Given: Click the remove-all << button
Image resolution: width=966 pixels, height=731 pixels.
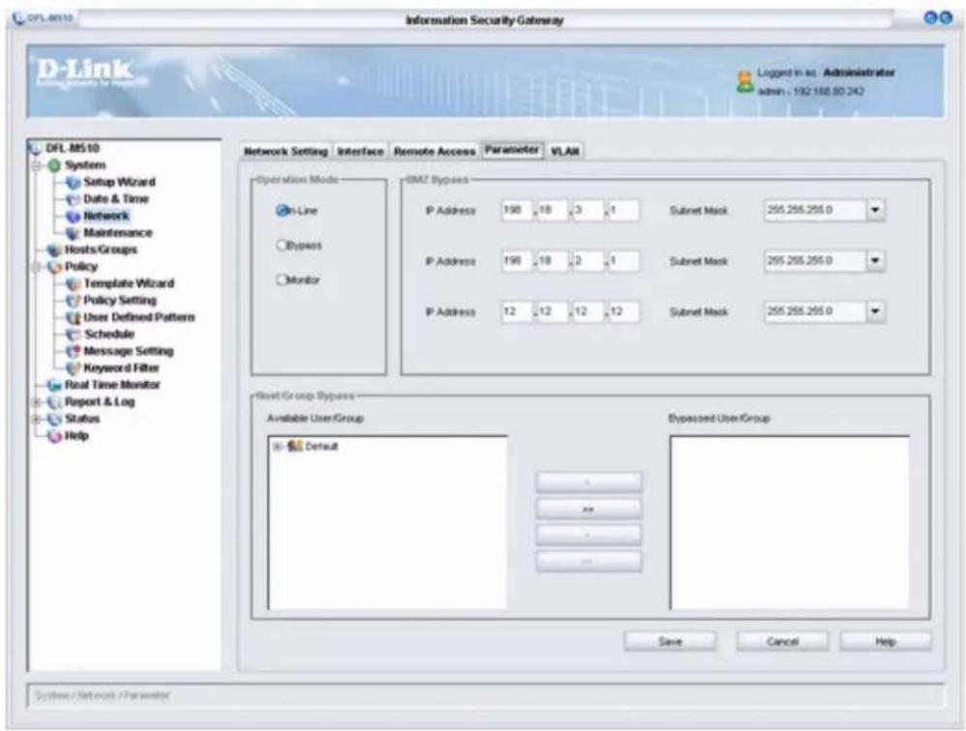Looking at the screenshot, I should [589, 562].
